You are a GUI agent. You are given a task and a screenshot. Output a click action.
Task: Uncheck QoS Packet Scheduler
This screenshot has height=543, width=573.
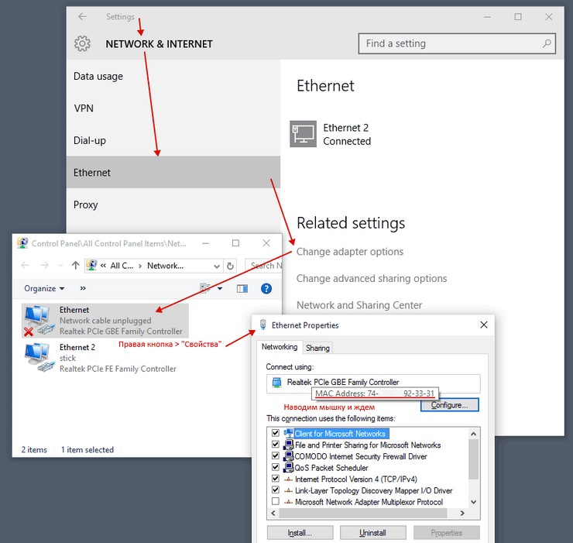pos(276,467)
